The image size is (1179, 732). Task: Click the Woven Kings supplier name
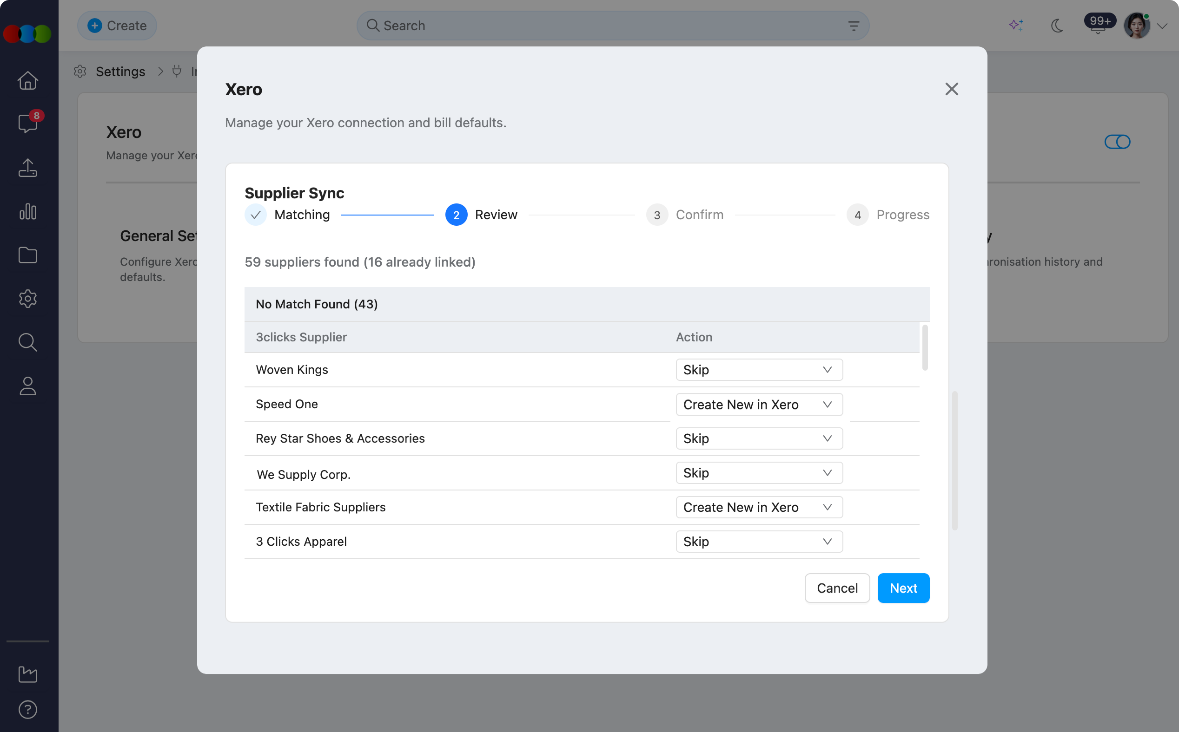291,370
